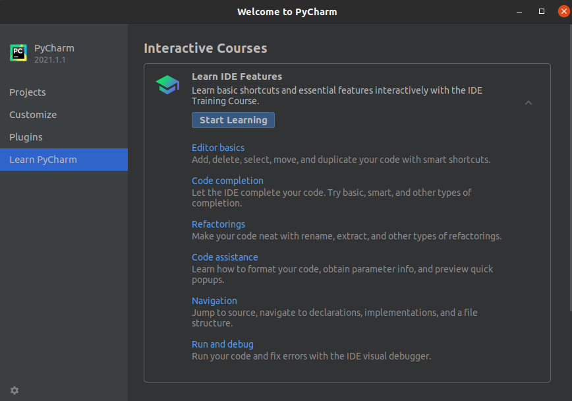Click the vertical scrollbar on the right
The width and height of the screenshot is (572, 401).
[x=571, y=168]
